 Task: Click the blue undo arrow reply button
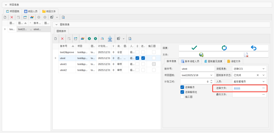[253, 48]
